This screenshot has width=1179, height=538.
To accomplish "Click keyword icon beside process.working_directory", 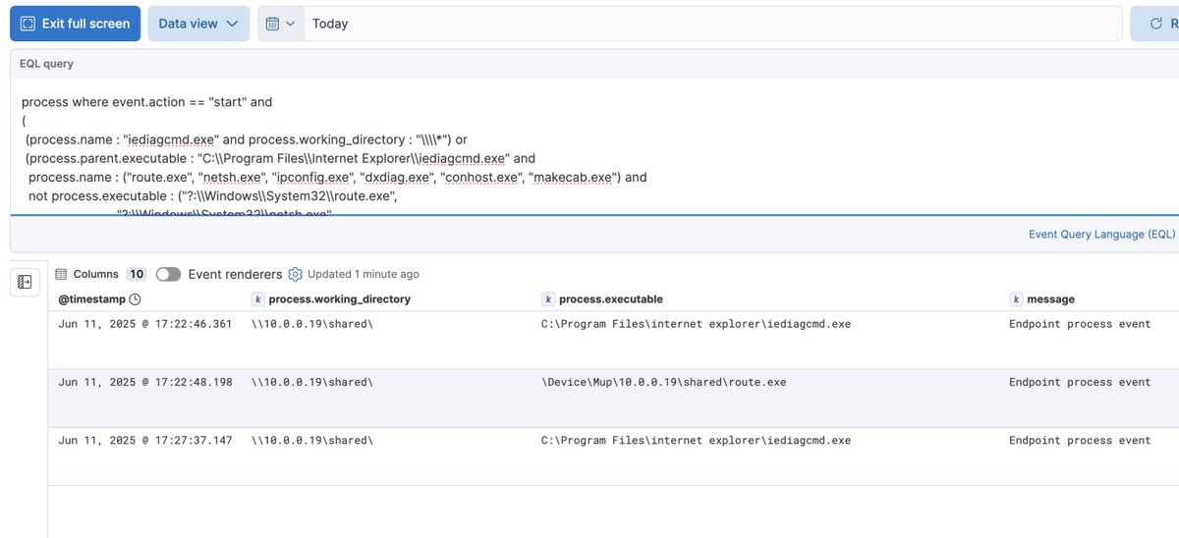I will point(258,299).
